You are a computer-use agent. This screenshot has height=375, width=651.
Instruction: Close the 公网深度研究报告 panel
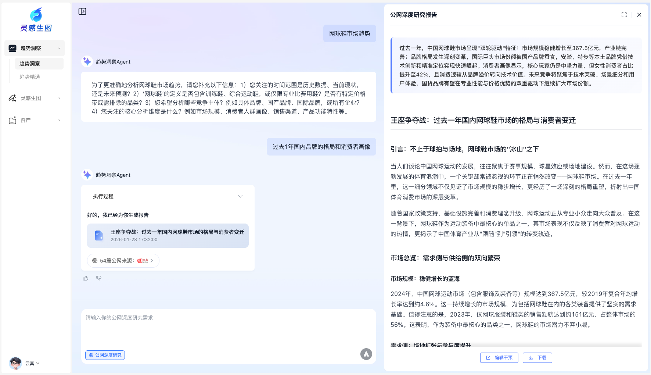[639, 15]
